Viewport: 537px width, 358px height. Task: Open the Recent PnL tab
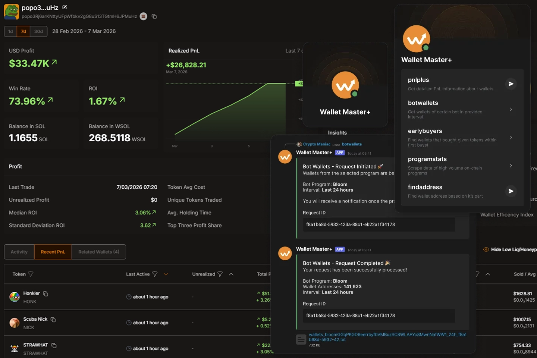tap(53, 252)
